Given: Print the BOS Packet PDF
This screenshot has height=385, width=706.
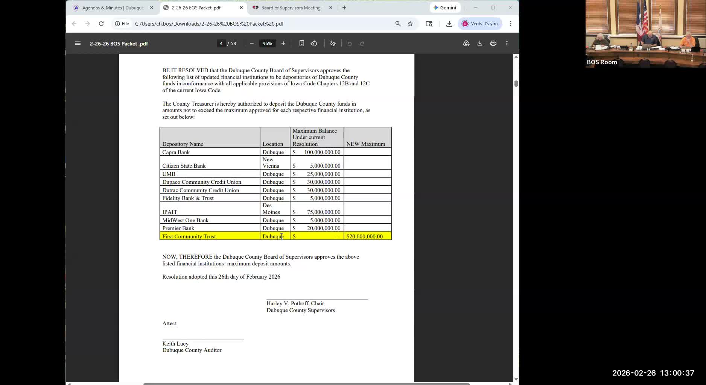Looking at the screenshot, I should tap(493, 43).
